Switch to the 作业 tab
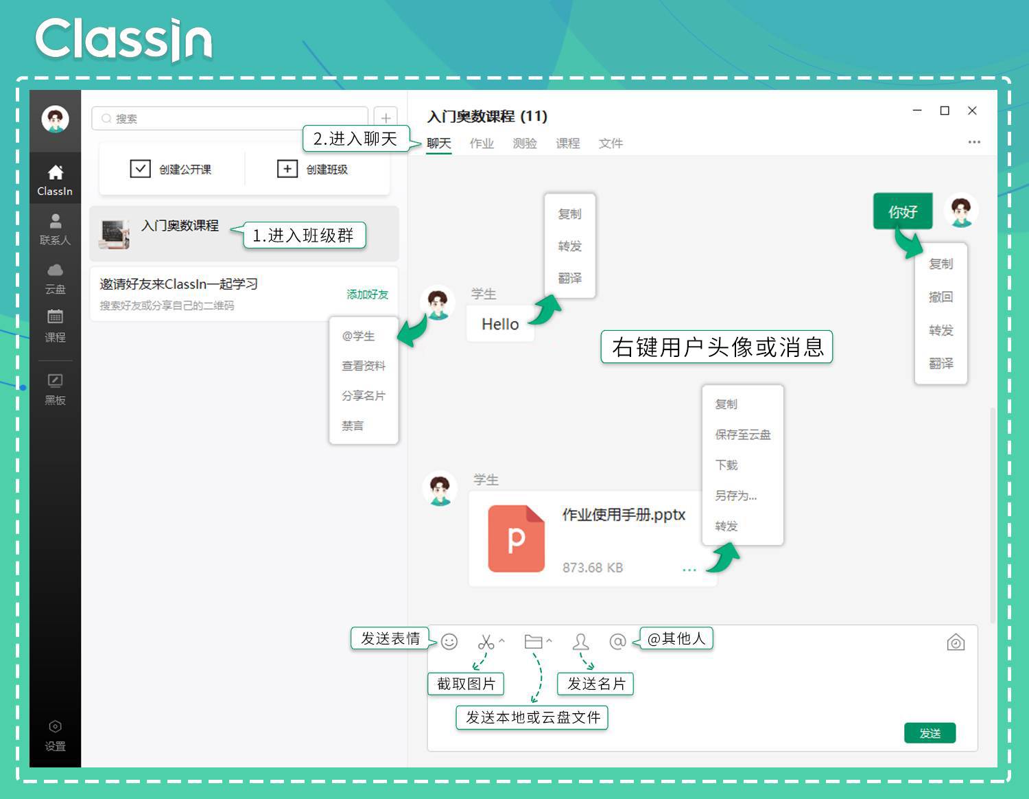The height and width of the screenshot is (799, 1029). coord(482,143)
